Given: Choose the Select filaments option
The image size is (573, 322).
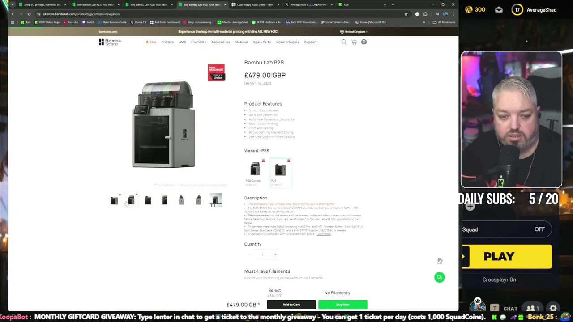Looking at the screenshot, I should [274, 292].
